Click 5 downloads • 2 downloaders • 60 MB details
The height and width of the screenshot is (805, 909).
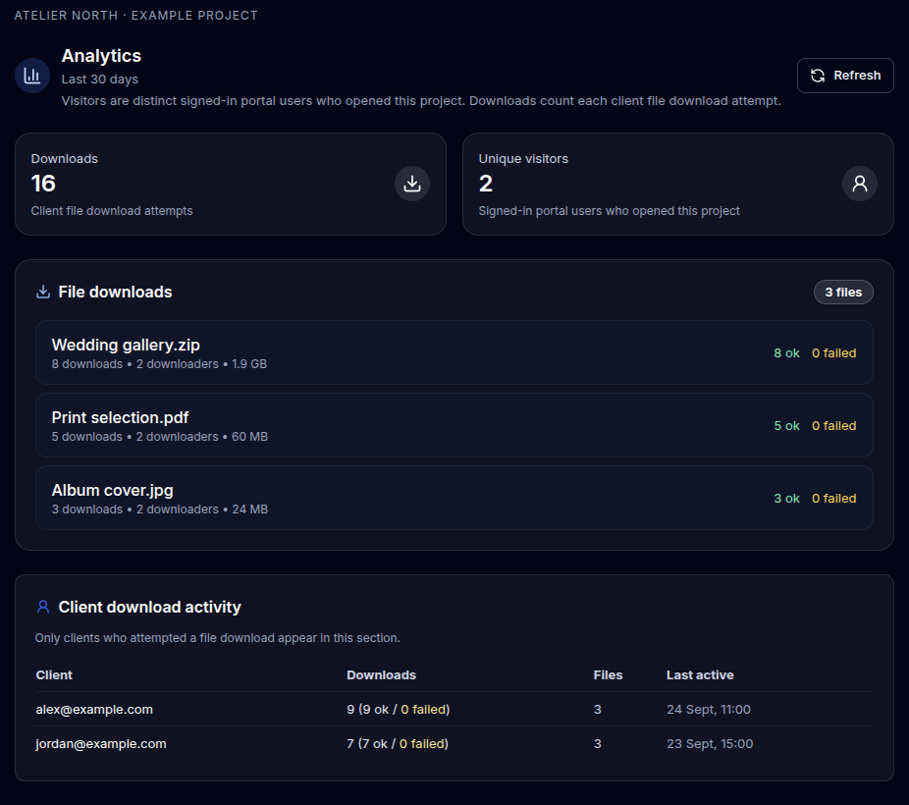pos(159,437)
